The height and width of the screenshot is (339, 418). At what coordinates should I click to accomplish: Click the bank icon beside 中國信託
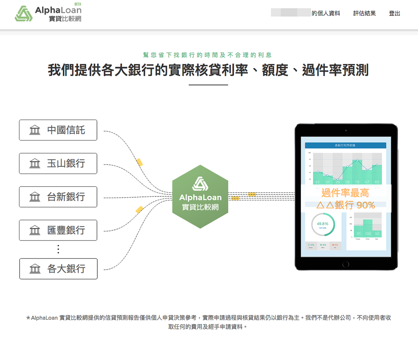coord(35,130)
